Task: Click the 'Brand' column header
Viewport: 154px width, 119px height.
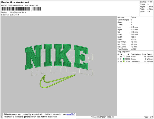Action: coord(149,54)
